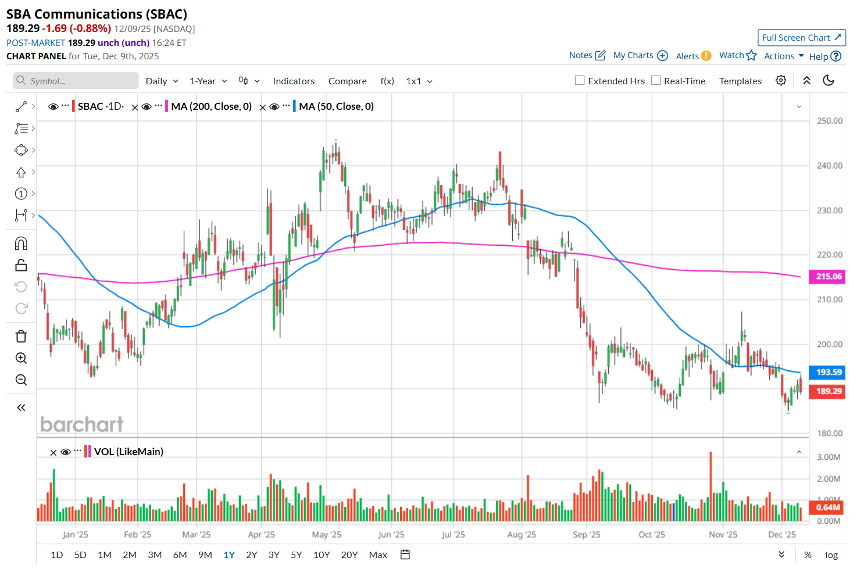The image size is (864, 572).
Task: Collapse the left drawing toolbar
Action: (21, 407)
